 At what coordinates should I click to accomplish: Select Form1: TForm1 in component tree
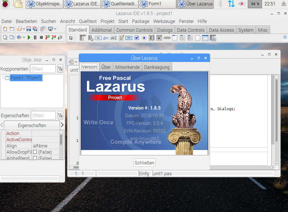(26, 78)
